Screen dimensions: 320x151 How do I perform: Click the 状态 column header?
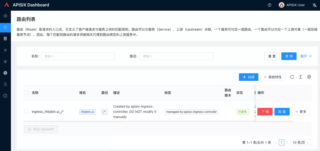240,93
